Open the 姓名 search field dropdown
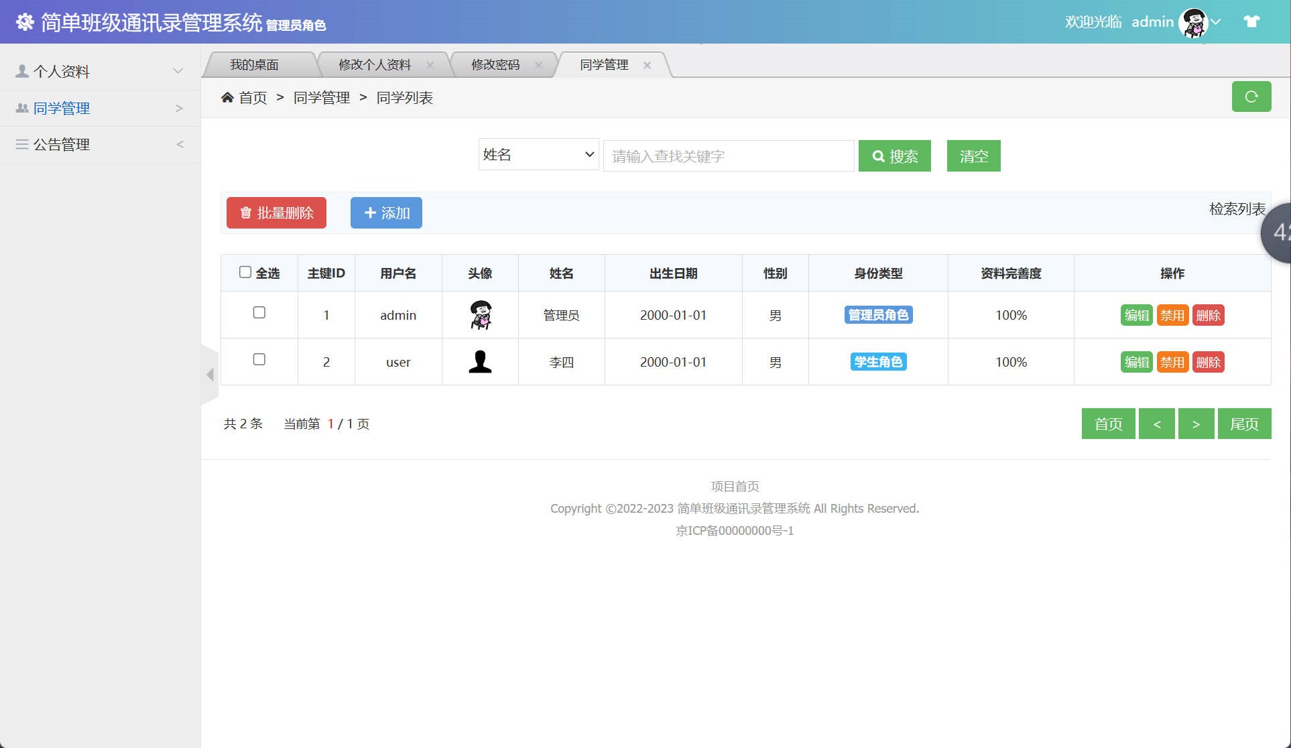This screenshot has height=748, width=1291. [x=538, y=155]
